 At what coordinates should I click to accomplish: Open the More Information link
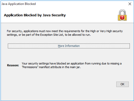pyautogui.click(x=69, y=46)
